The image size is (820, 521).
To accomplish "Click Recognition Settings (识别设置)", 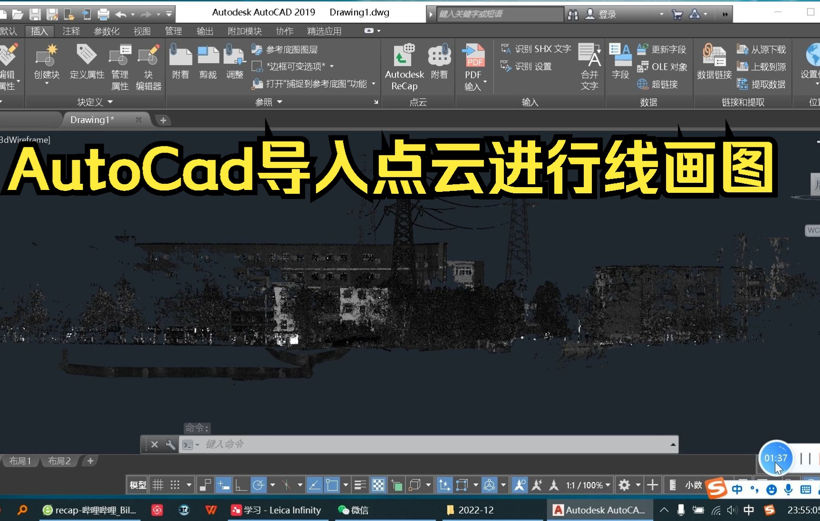I will (526, 66).
